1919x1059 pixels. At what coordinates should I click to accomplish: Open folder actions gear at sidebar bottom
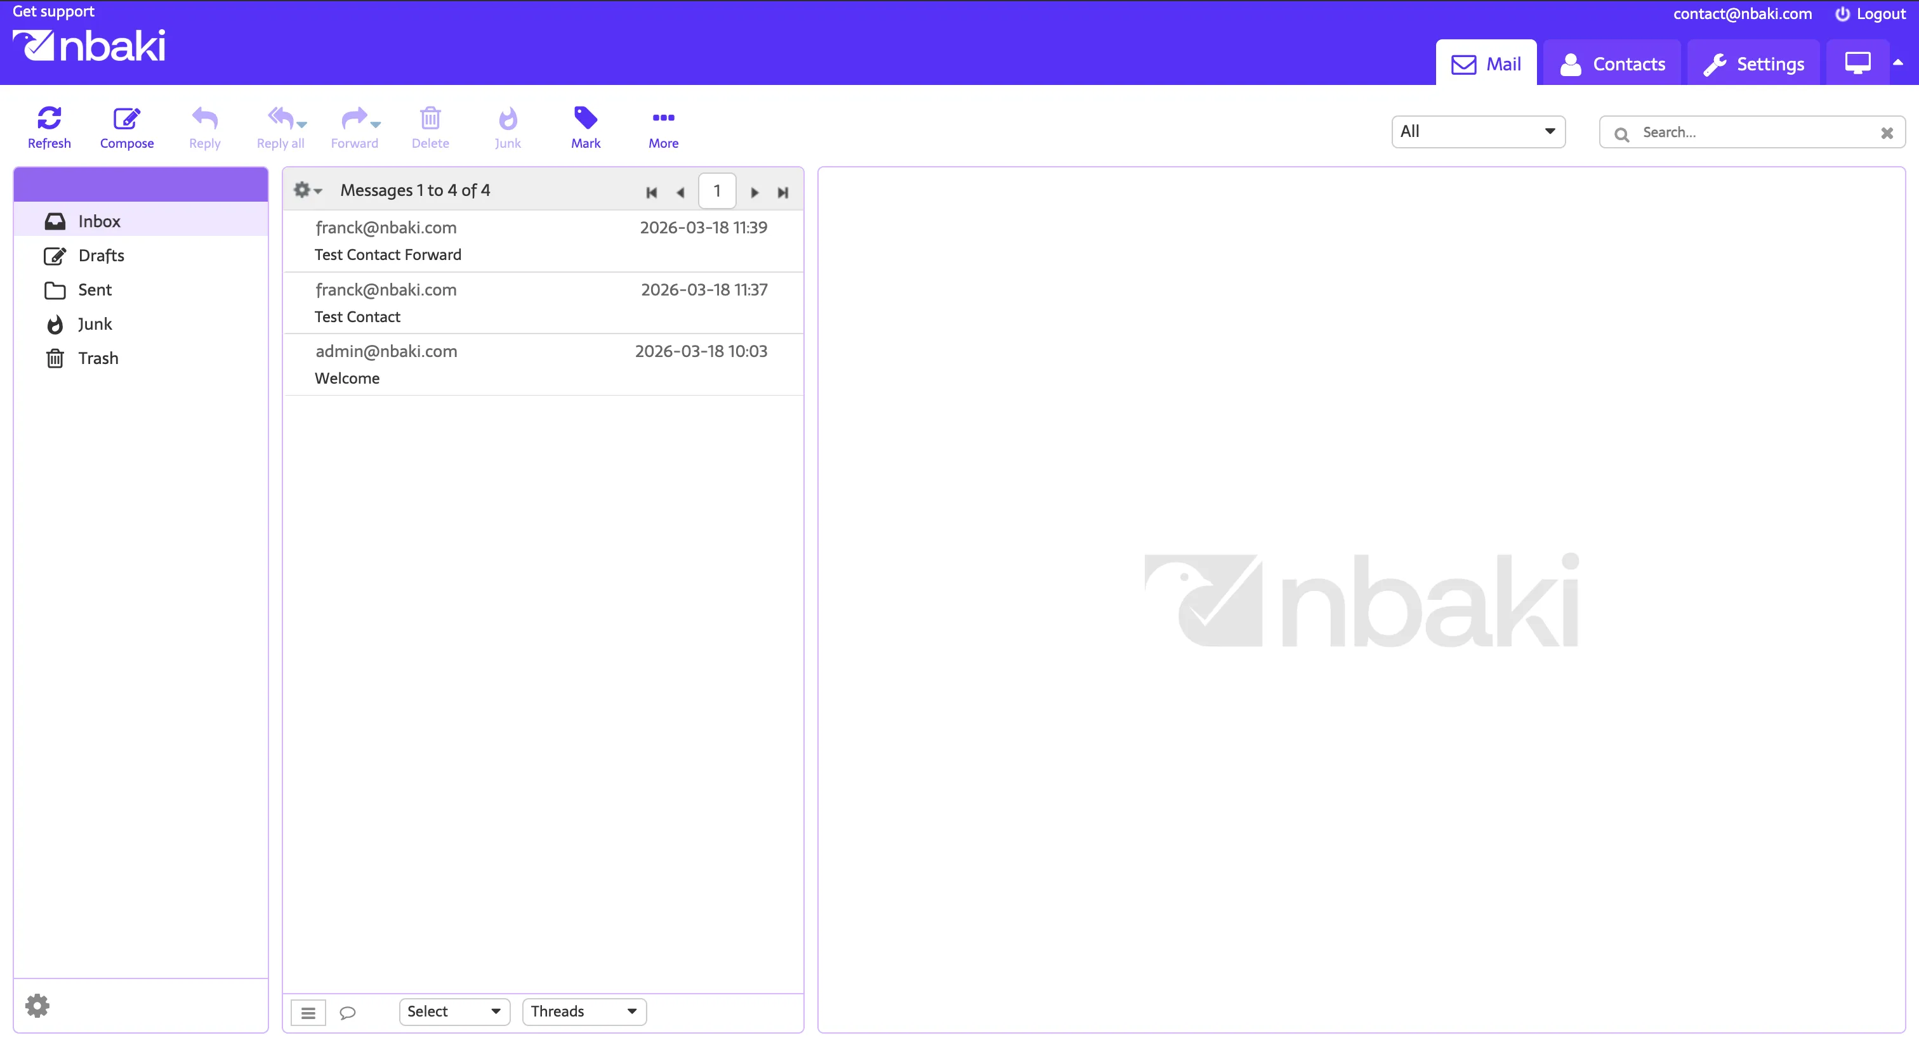pos(37,1006)
